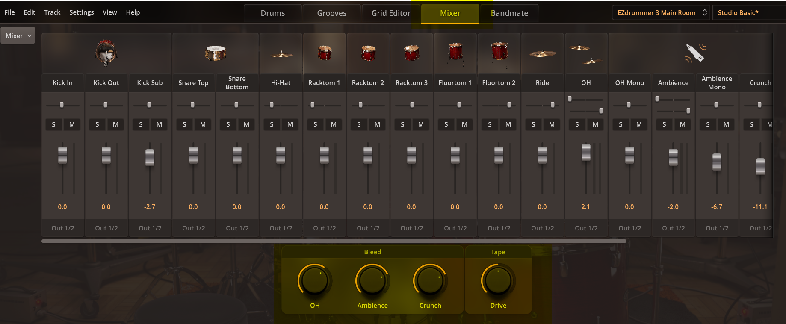This screenshot has width=786, height=324.
Task: Open the Mixer view dropdown
Action: [x=18, y=36]
